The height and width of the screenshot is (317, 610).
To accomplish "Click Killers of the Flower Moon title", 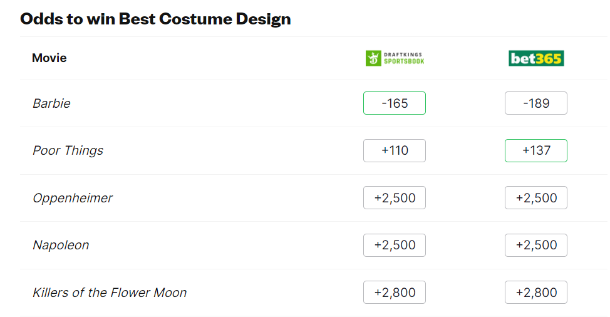I will point(110,293).
